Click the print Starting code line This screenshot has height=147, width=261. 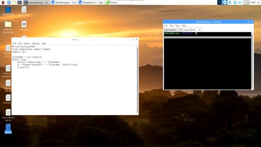pos(38,62)
